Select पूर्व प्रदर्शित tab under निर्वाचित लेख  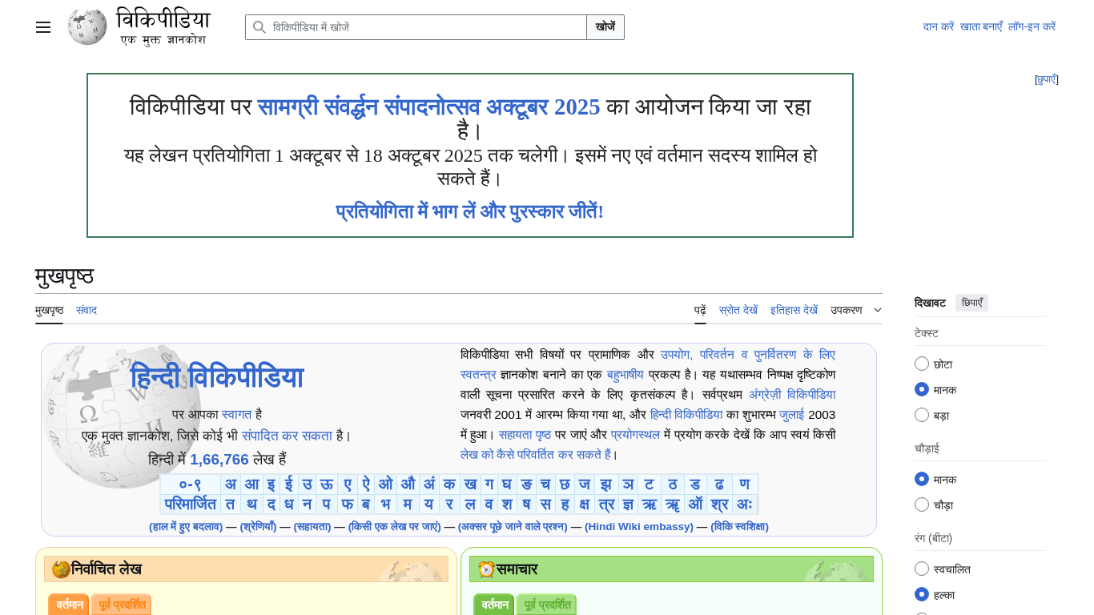coord(122,605)
